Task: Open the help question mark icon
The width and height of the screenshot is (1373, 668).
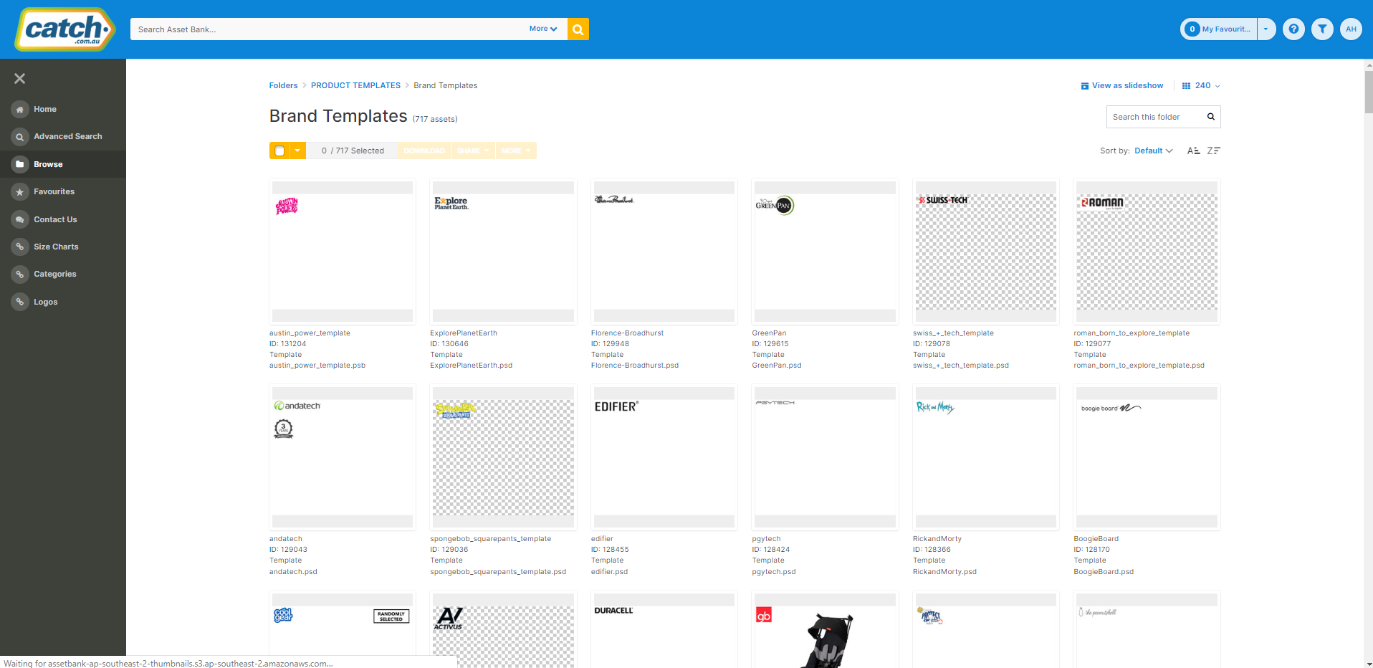Action: pos(1293,29)
